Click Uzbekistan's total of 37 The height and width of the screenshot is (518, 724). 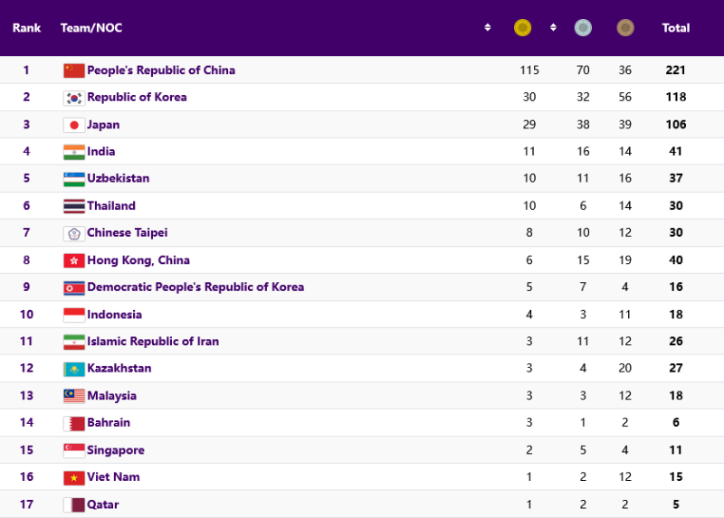click(x=675, y=178)
